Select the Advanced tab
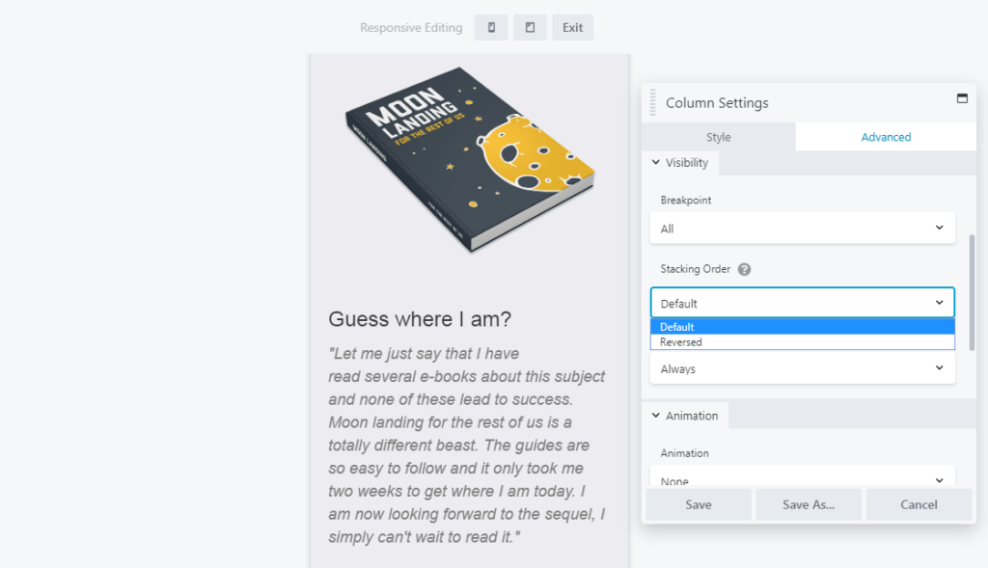 886,137
